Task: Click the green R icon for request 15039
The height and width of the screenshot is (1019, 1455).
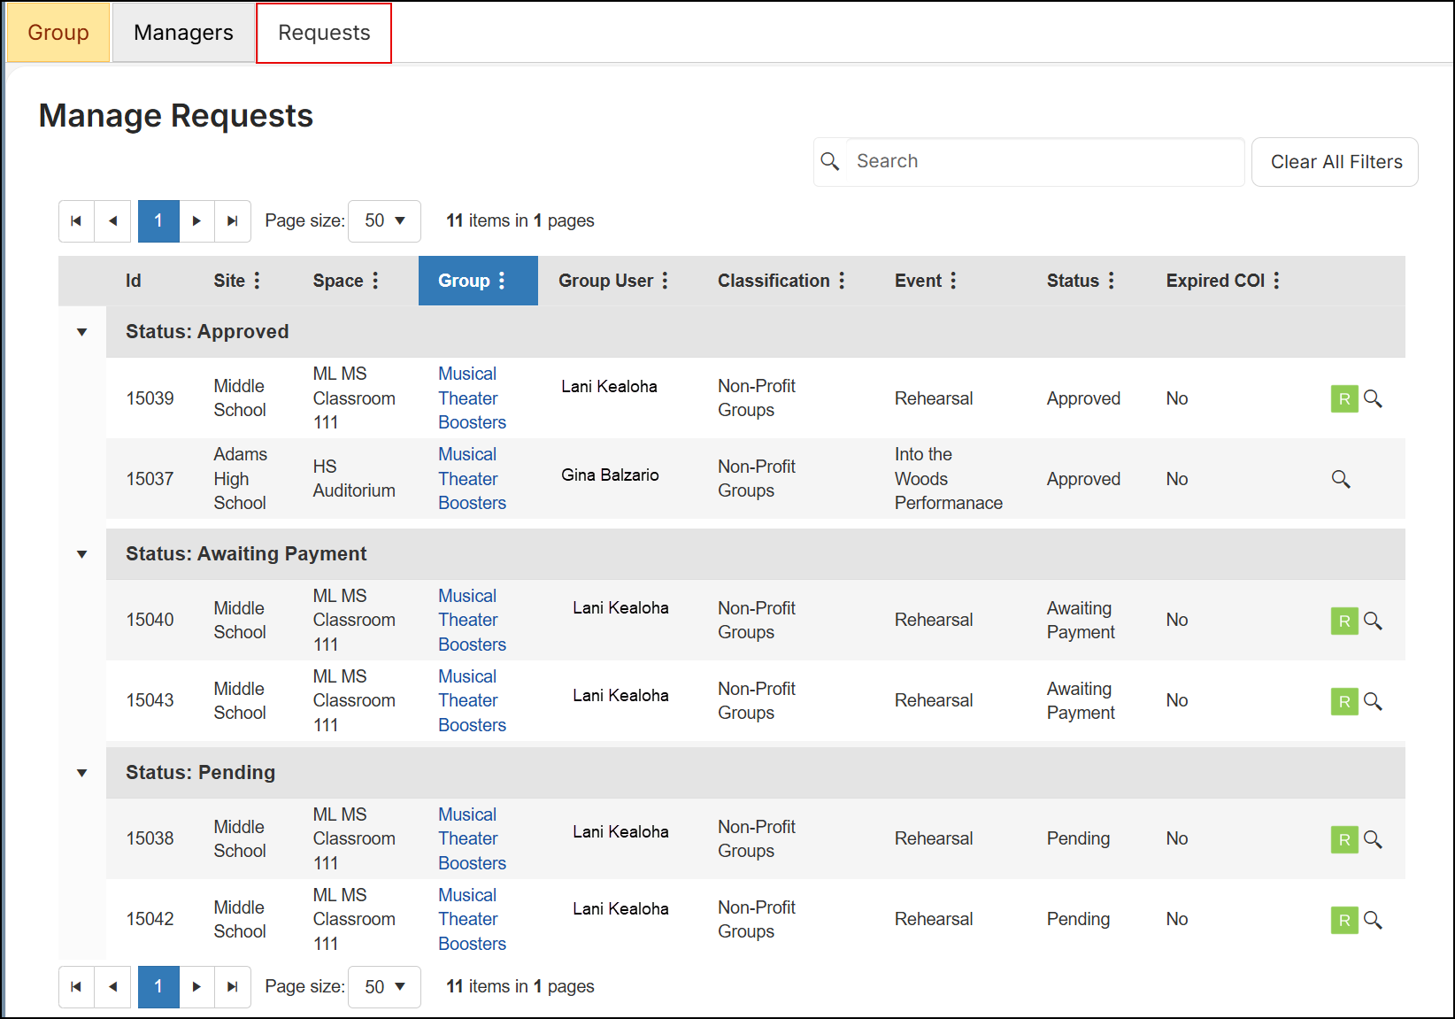Action: tap(1344, 398)
